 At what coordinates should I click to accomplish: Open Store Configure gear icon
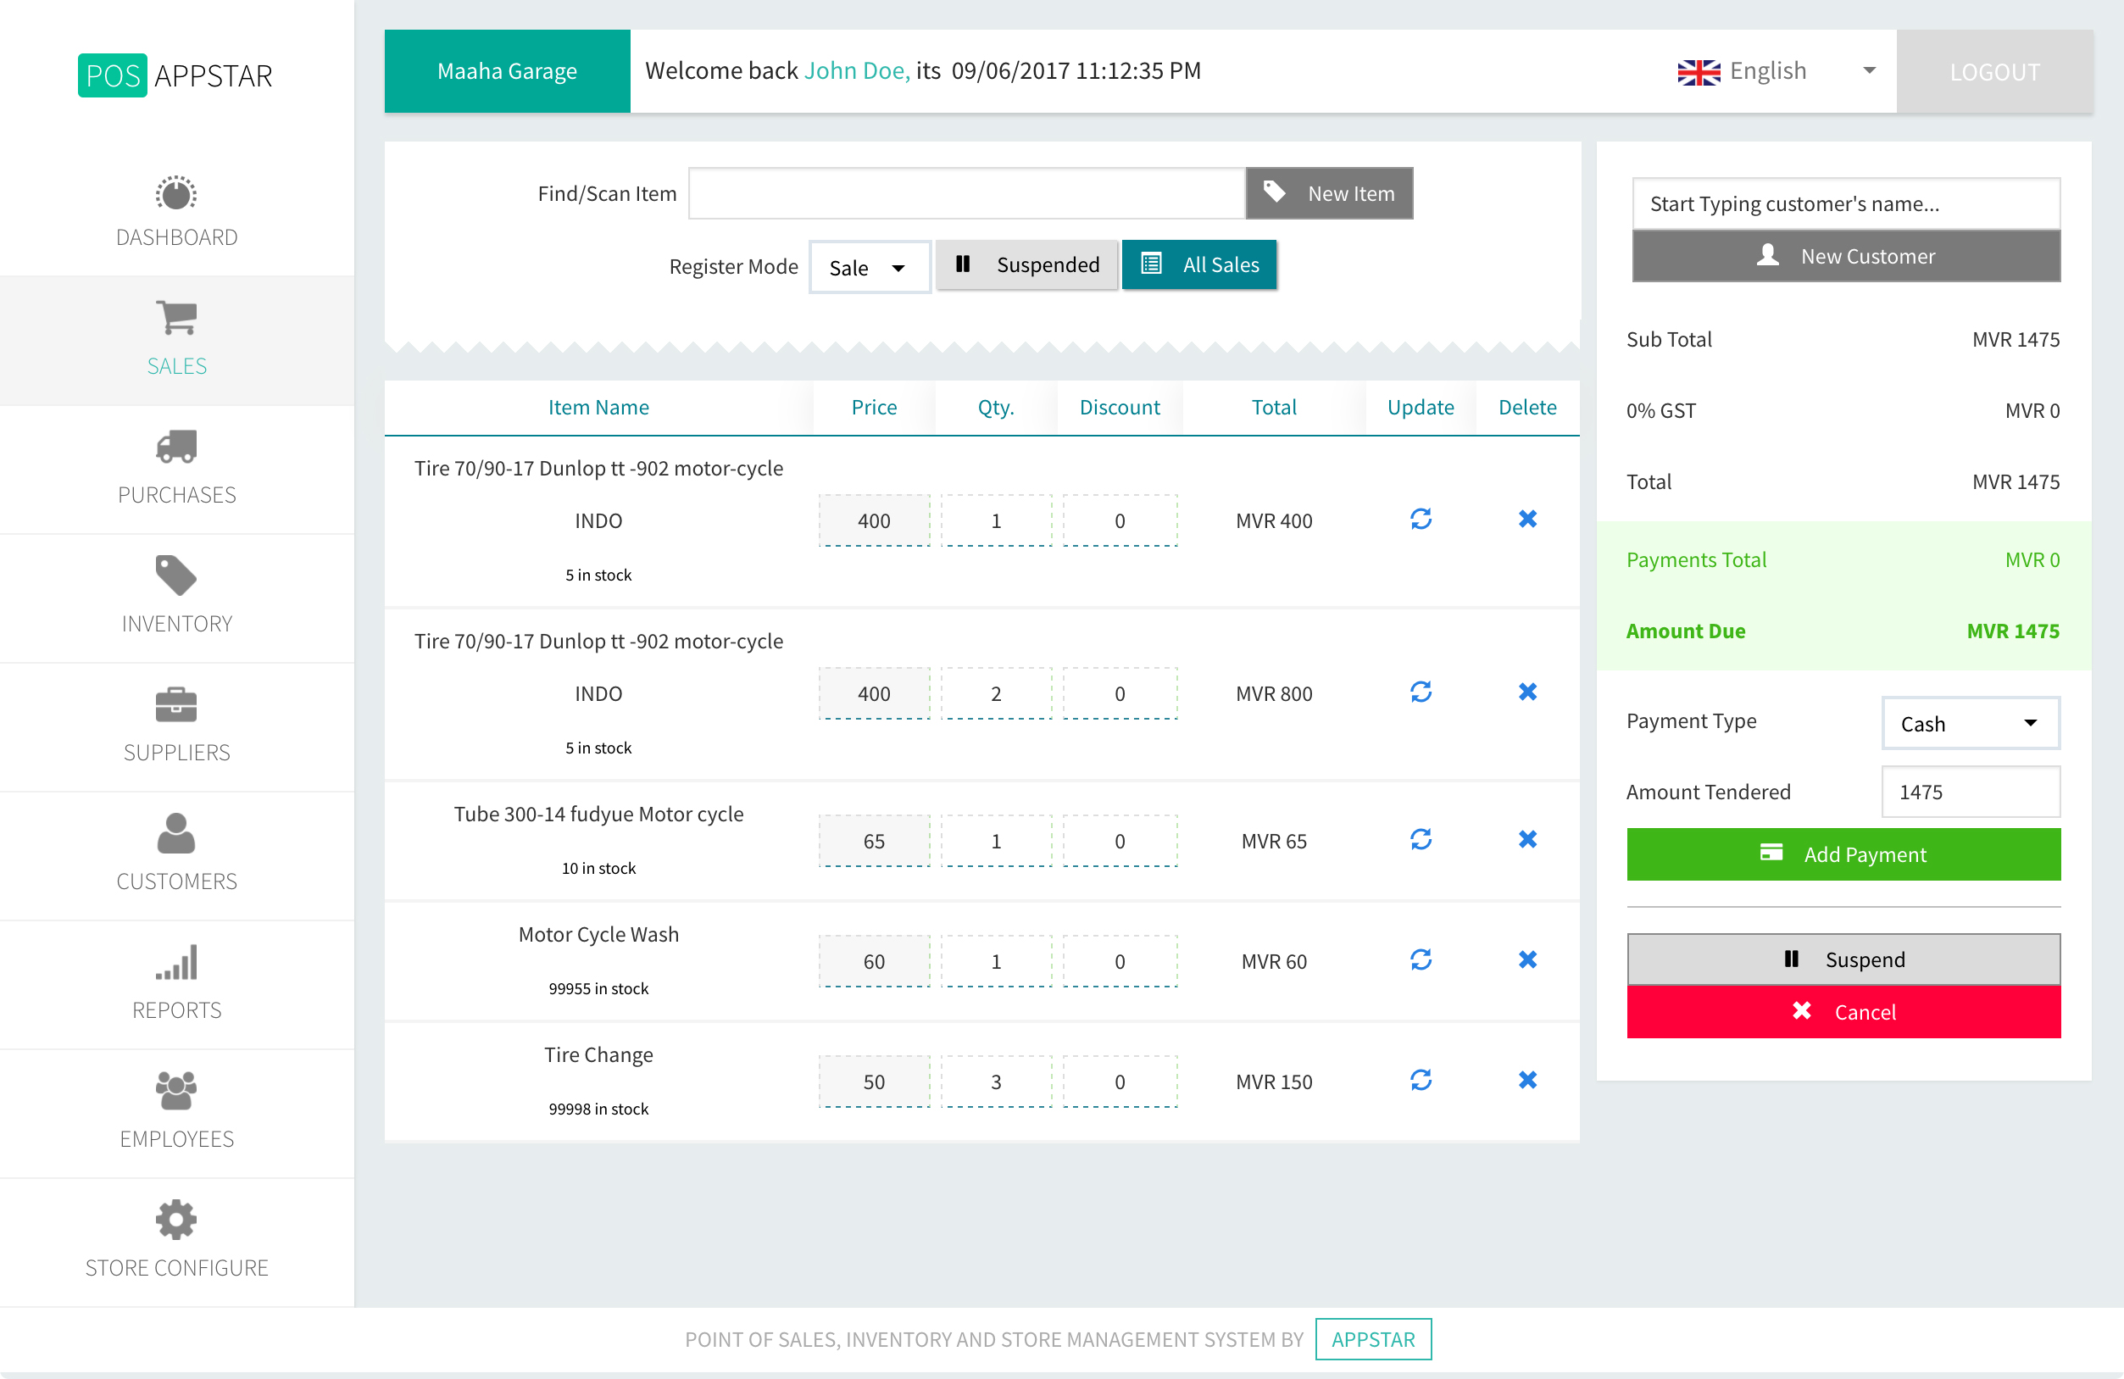[175, 1221]
